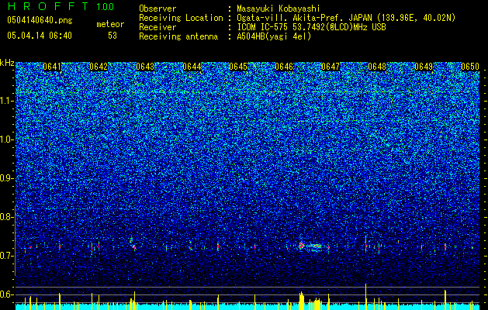Click the Observer field label
This screenshot has width=488, height=310.
(x=157, y=9)
